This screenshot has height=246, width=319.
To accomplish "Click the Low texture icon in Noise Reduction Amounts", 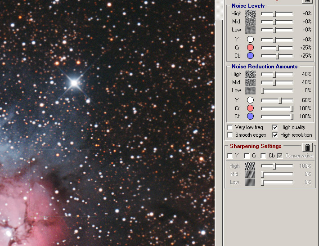I will (250, 91).
